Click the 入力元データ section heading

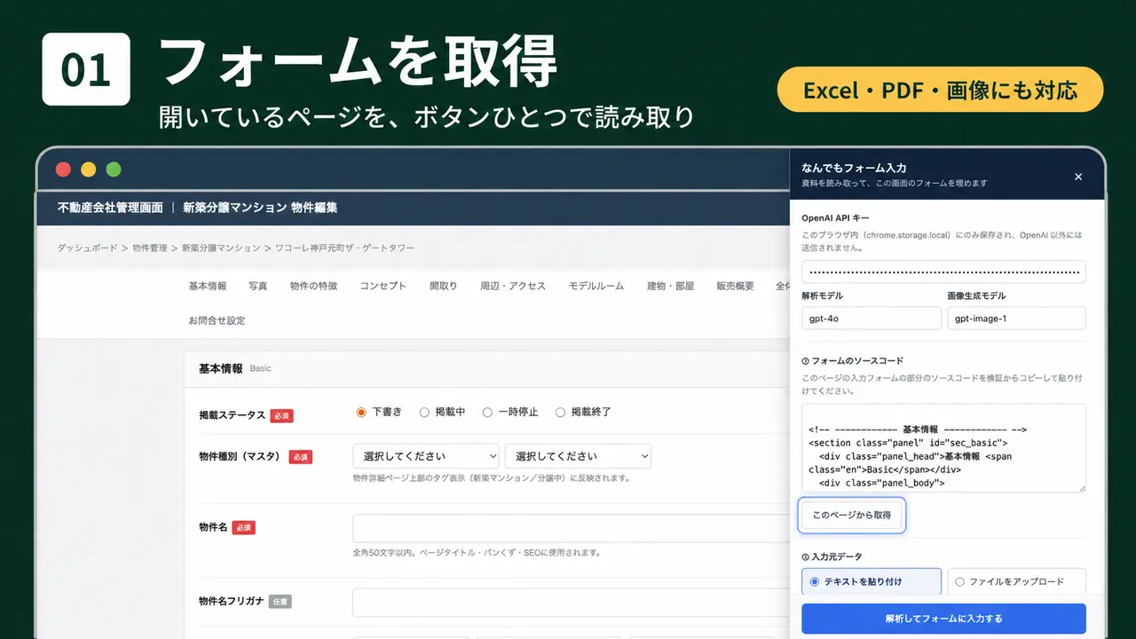coord(832,556)
